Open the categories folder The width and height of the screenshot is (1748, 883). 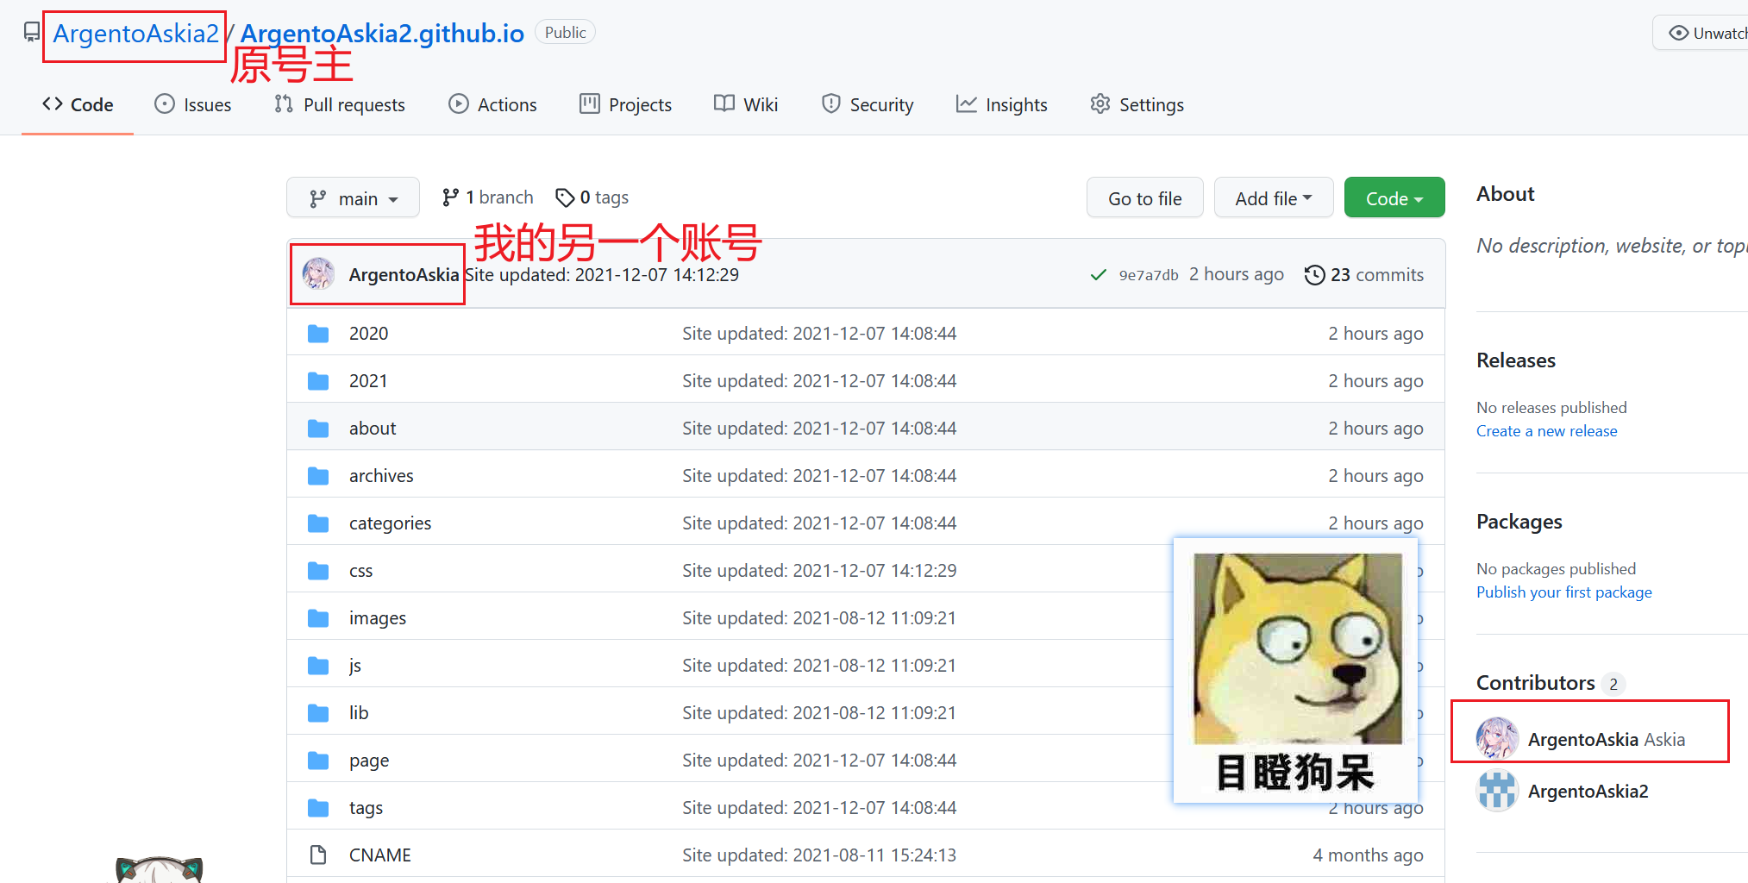coord(390,523)
